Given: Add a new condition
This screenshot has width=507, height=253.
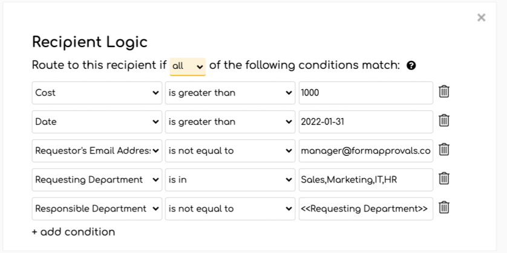Looking at the screenshot, I should 73,232.
